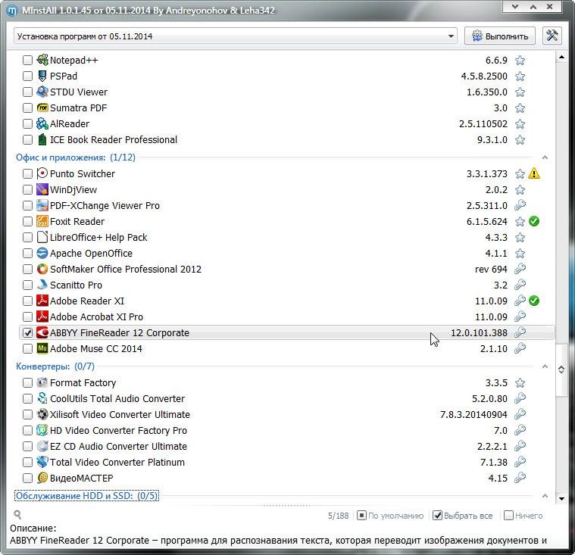The height and width of the screenshot is (555, 575).
Task: Click the double-arrow expander on right edge
Action: pyautogui.click(x=561, y=369)
